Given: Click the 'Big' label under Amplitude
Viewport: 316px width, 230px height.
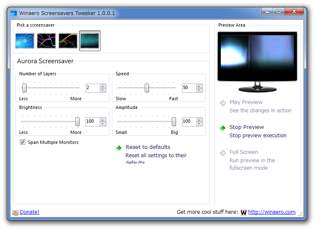Looking at the screenshot, I should point(174,132).
